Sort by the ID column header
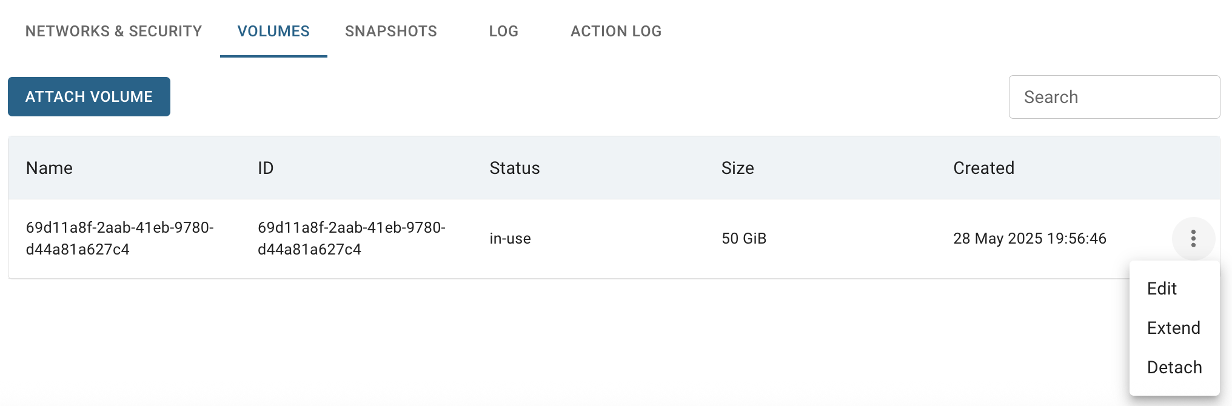1232x406 pixels. (x=266, y=168)
